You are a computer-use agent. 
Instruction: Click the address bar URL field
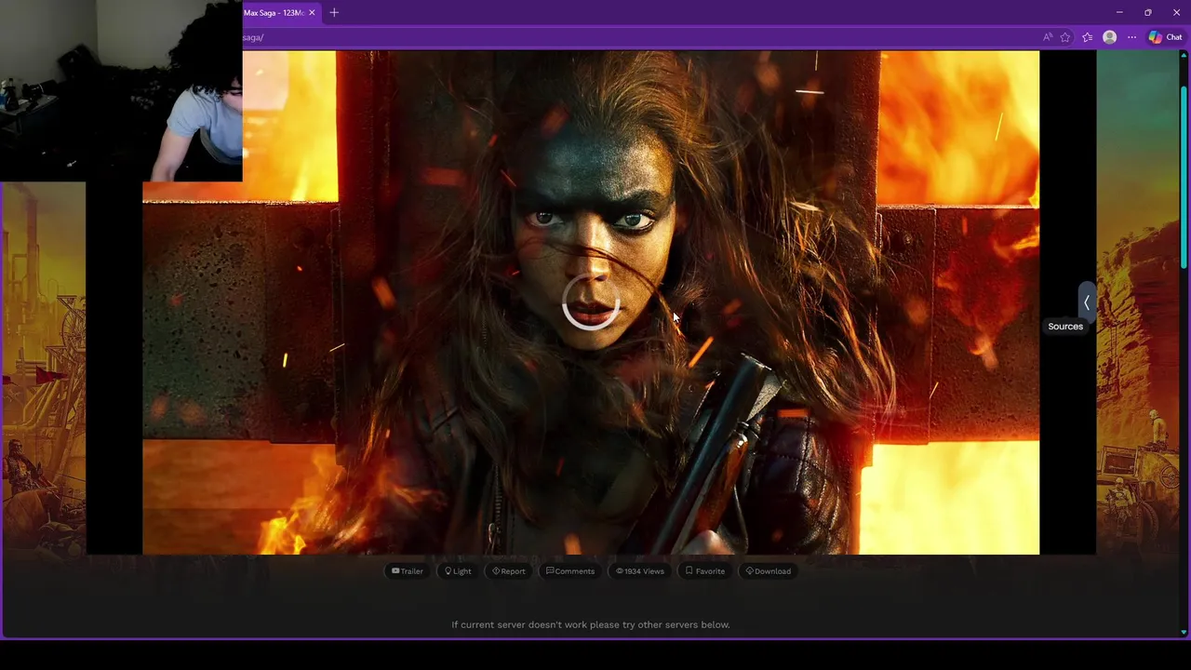click(637, 37)
